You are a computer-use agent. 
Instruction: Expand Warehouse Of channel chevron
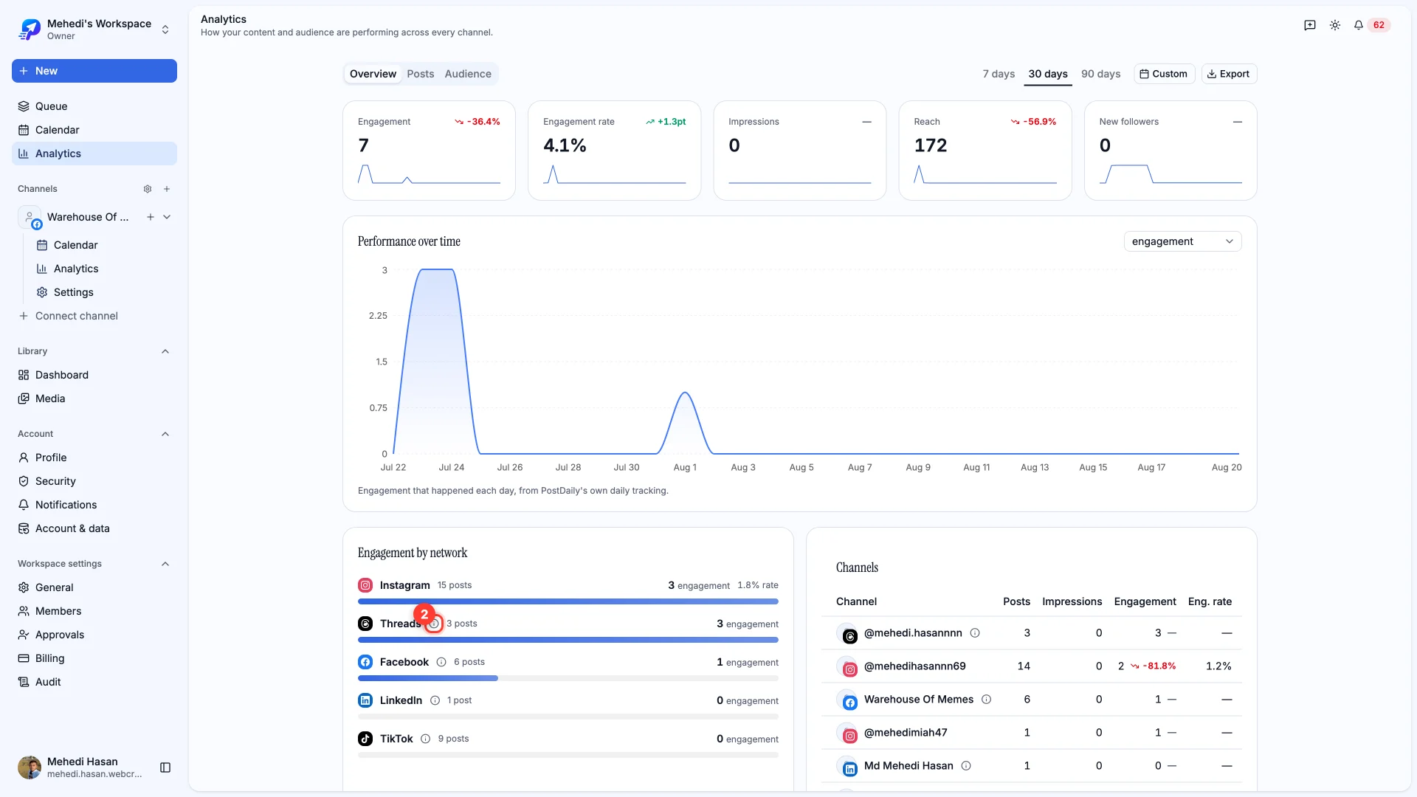(167, 217)
